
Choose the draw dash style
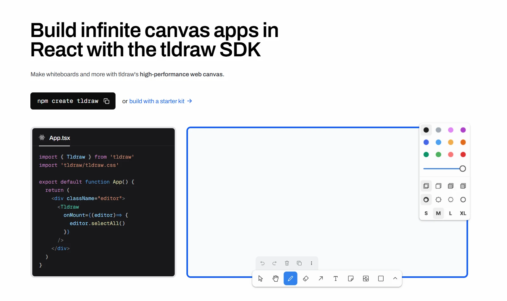click(426, 200)
